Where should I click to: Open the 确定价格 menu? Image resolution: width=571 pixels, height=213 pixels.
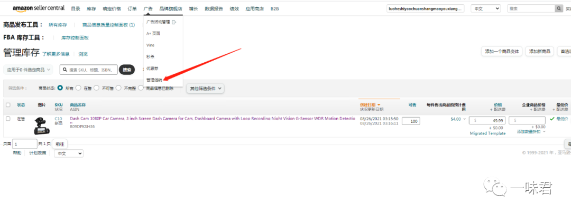click(112, 9)
